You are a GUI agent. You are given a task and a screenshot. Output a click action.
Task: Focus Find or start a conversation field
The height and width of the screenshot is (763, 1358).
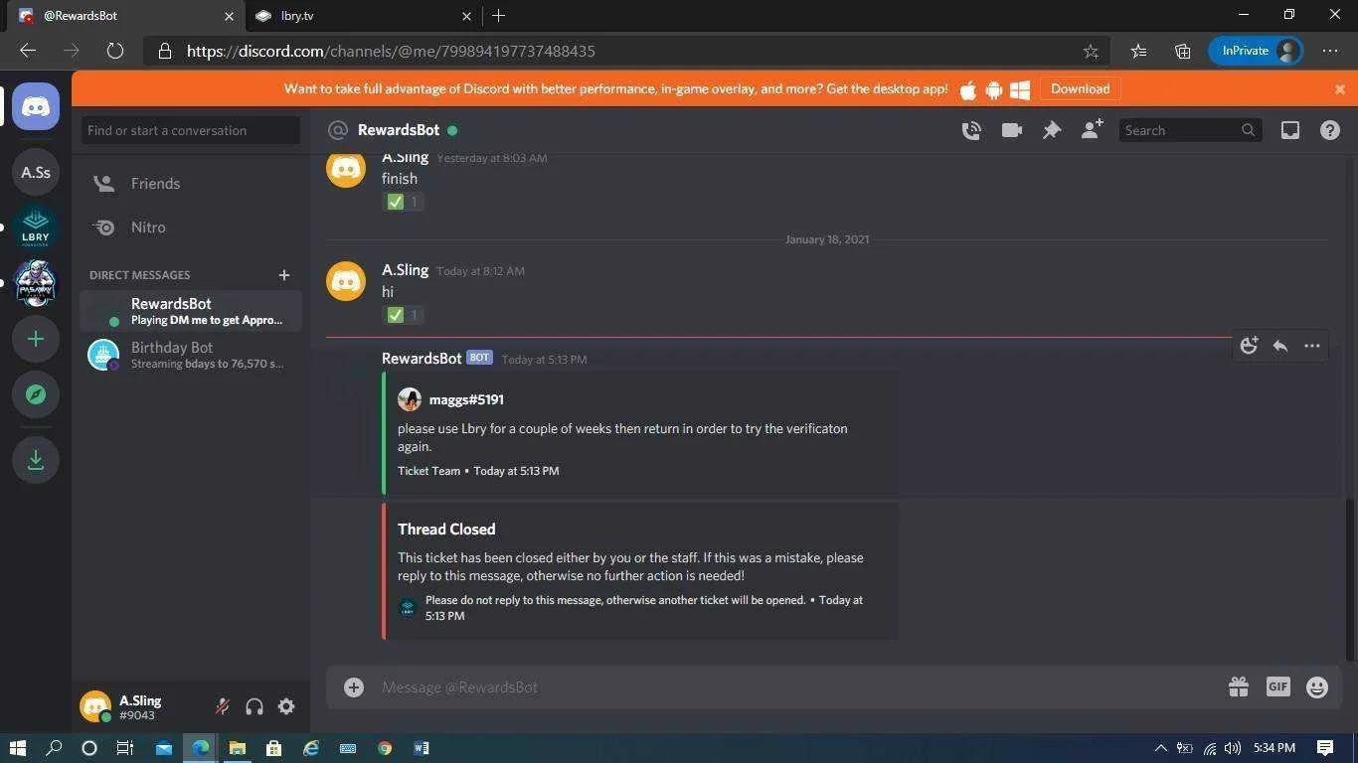(191, 130)
